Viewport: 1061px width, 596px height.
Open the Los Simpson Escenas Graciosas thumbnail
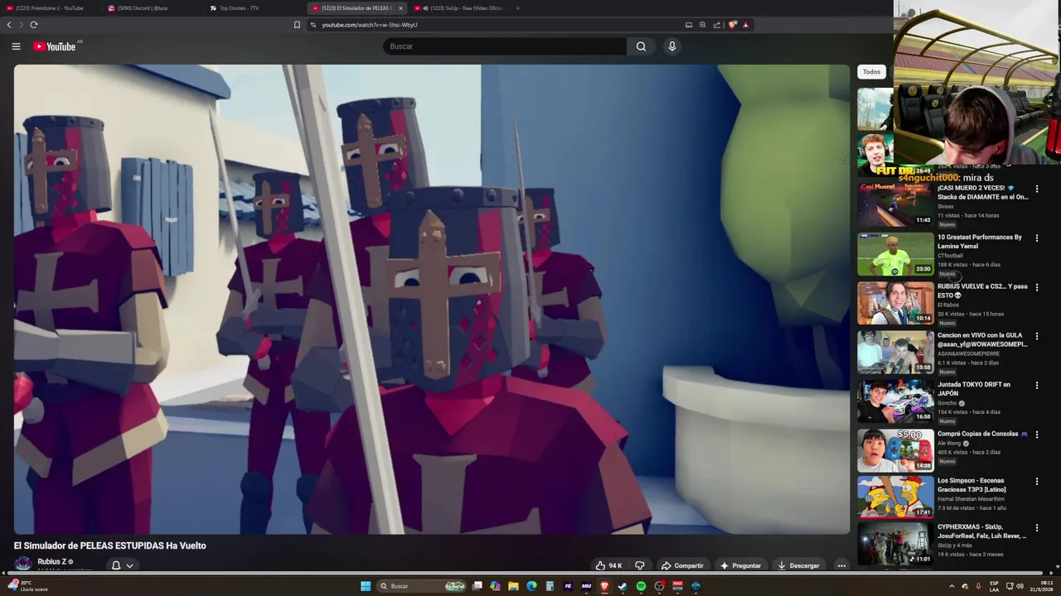(895, 497)
